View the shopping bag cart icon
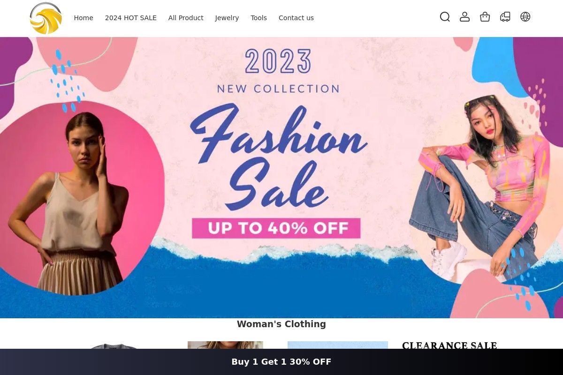 (x=485, y=17)
